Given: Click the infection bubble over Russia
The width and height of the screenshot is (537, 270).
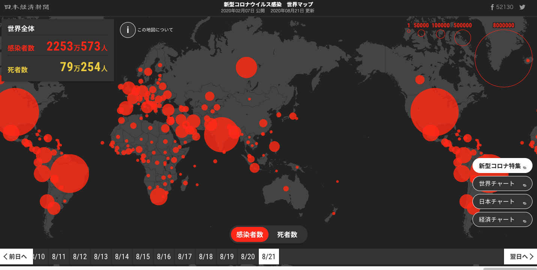Looking at the screenshot, I should (246, 67).
